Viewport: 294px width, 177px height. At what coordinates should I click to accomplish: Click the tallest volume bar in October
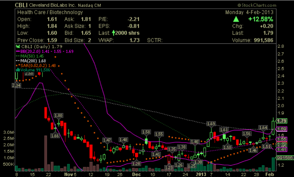click(45, 153)
